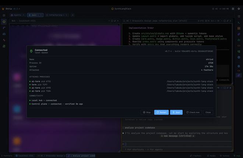Click the green plug Connected icon
Viewport: 243px width, 158px height.
[x=31, y=51]
